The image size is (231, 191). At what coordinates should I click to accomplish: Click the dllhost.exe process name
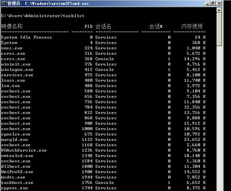(x=16, y=166)
